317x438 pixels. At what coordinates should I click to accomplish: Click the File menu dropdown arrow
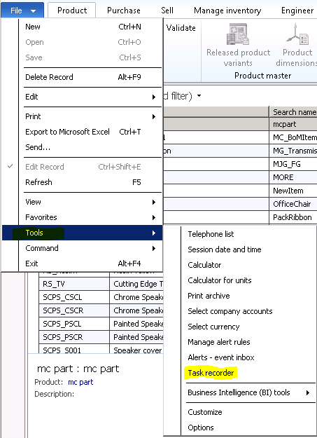(x=33, y=11)
